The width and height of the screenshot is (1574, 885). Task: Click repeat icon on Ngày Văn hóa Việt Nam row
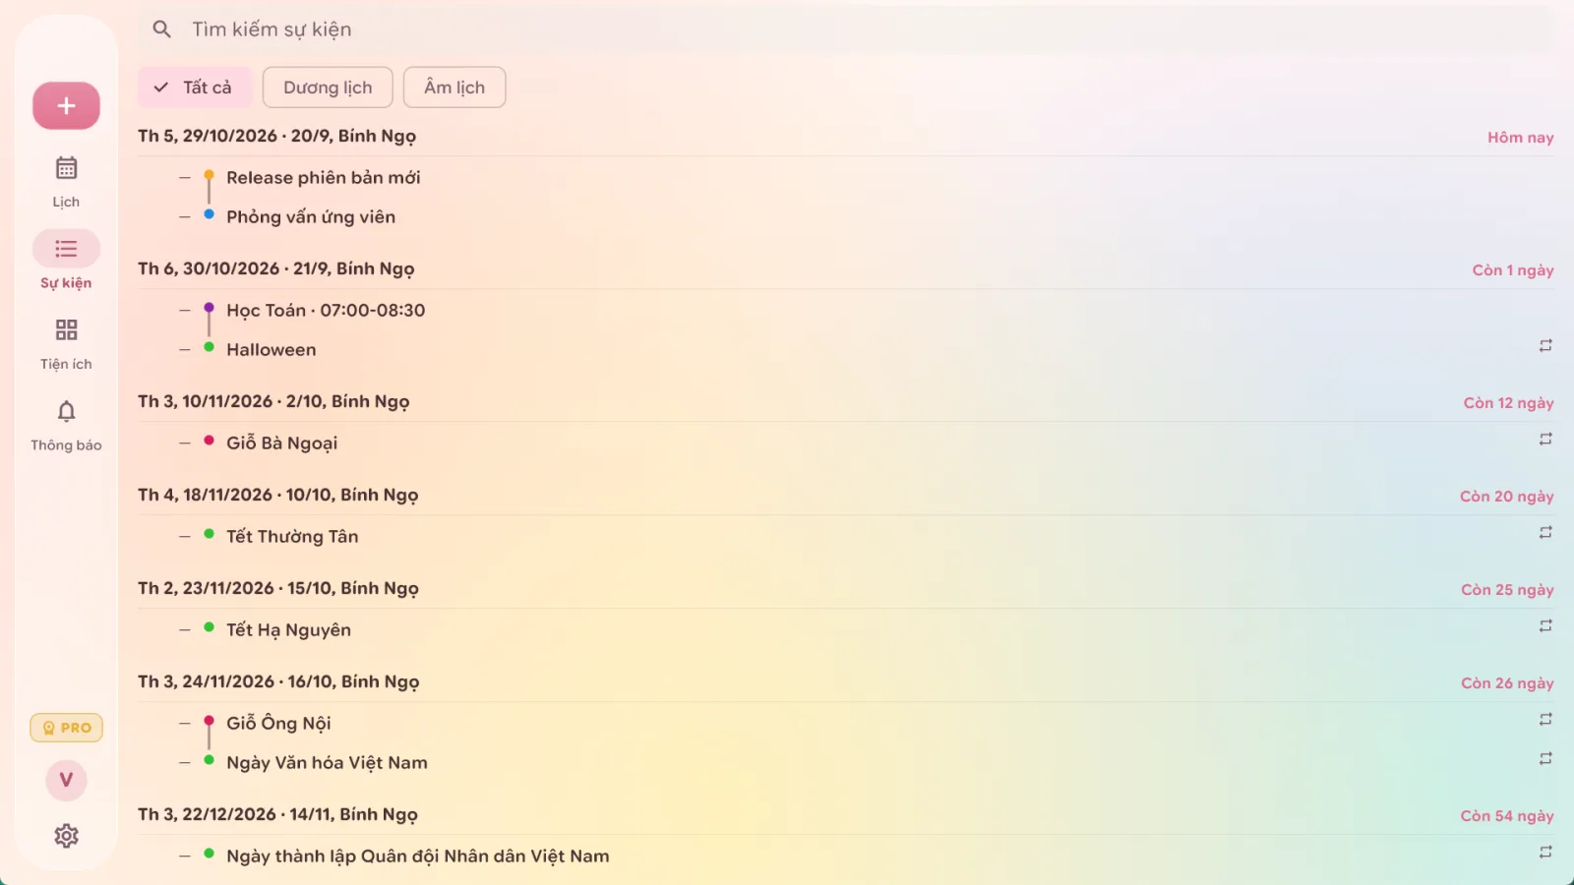[x=1545, y=758]
